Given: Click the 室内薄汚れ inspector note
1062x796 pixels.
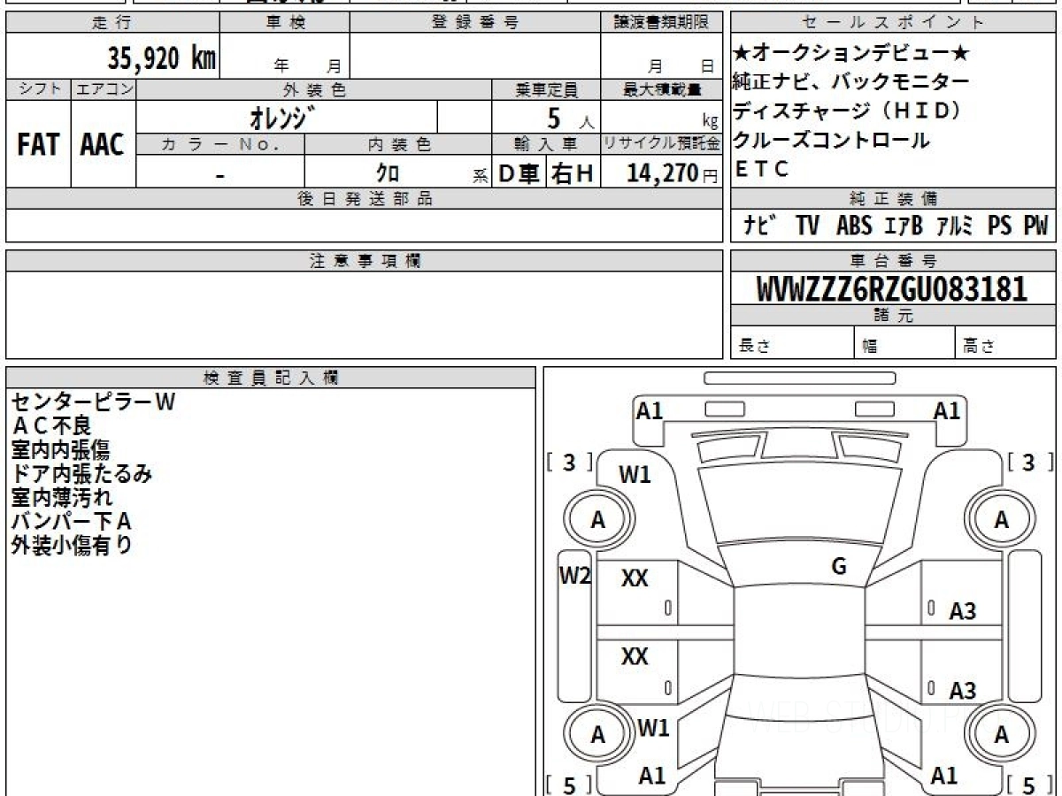Looking at the screenshot, I should [61, 498].
